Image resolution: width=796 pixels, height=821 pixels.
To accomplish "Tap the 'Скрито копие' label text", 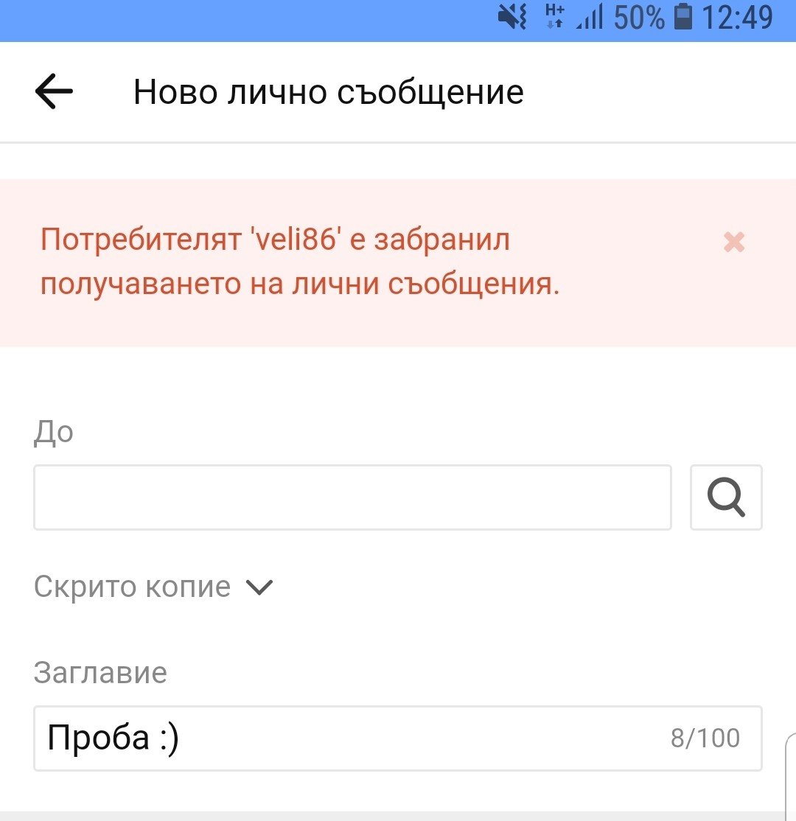I will (132, 587).
